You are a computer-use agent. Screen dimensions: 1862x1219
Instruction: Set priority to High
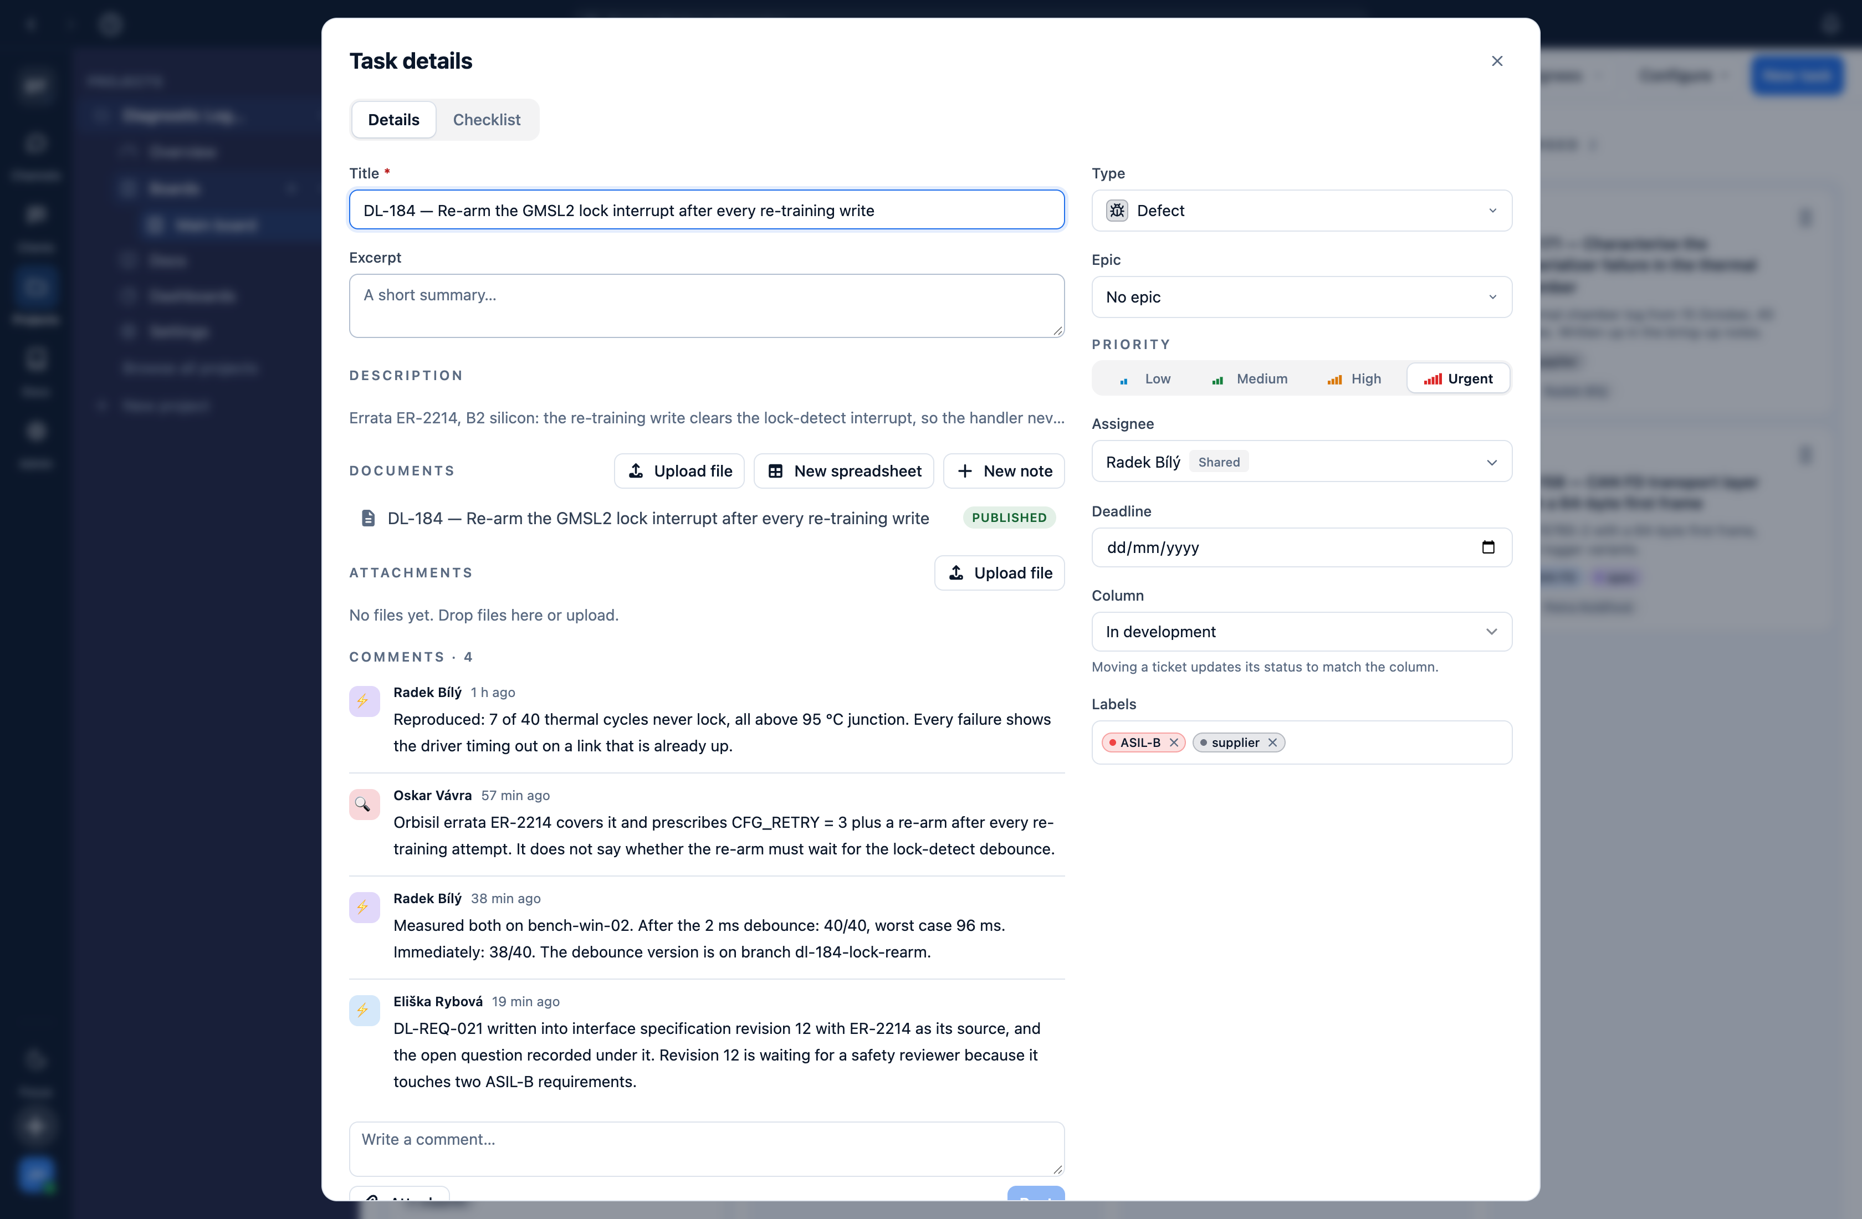tap(1354, 378)
